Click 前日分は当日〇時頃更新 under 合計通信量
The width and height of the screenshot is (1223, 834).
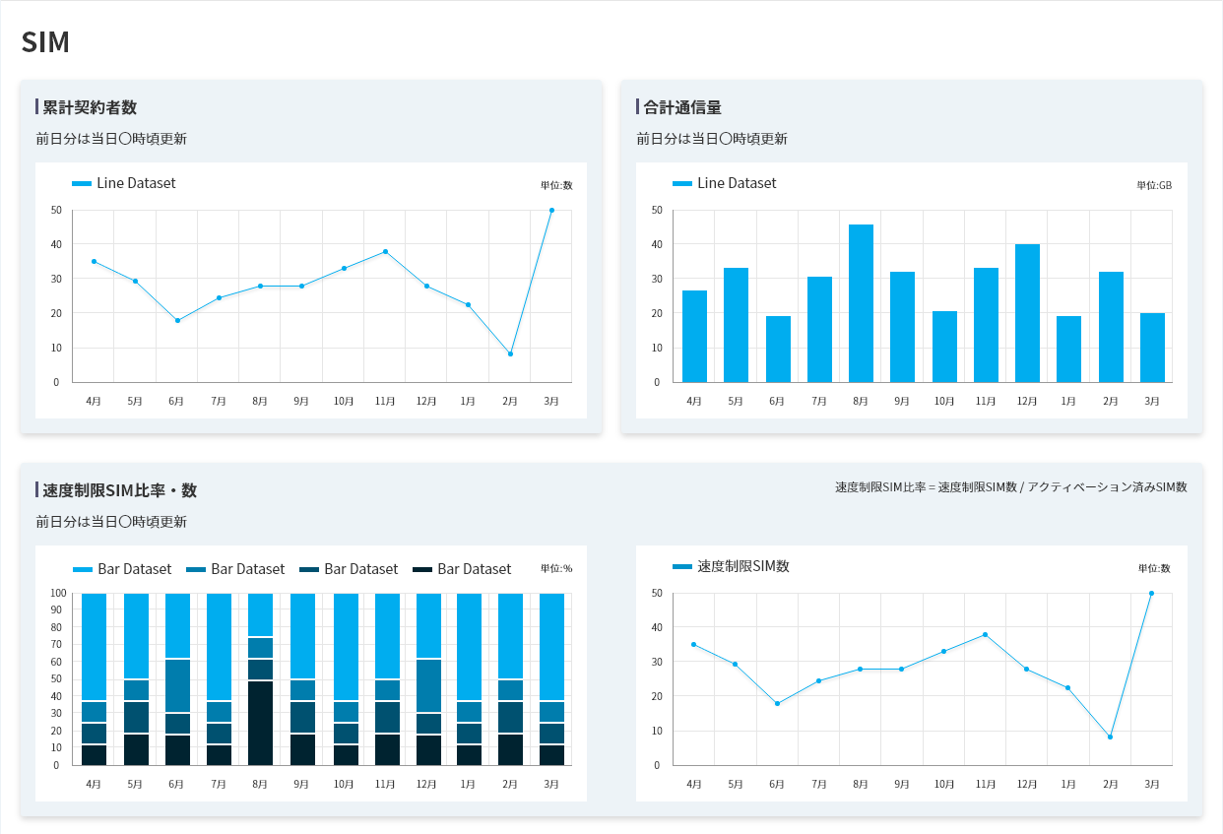[712, 139]
